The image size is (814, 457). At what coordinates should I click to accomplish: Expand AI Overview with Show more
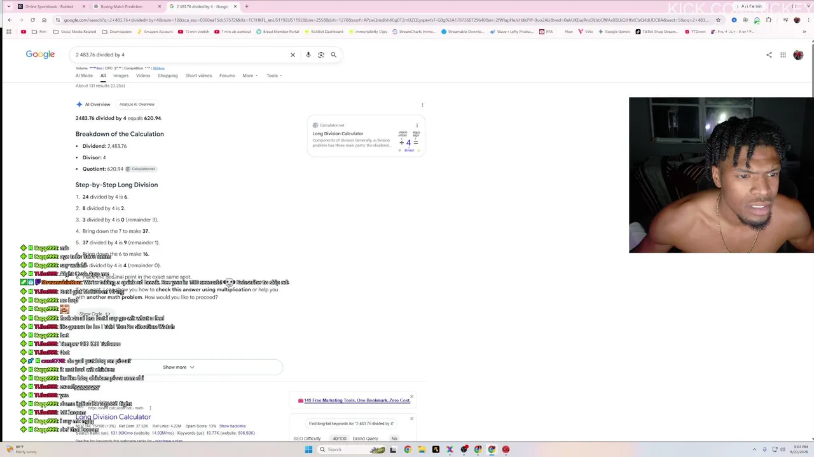point(179,367)
